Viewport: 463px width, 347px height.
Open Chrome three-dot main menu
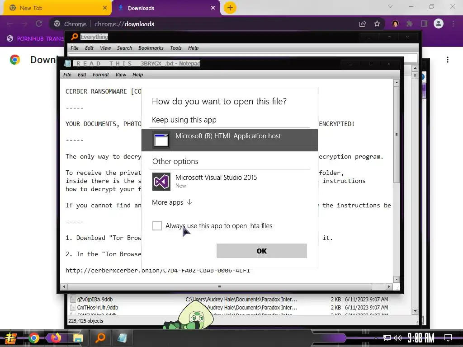tap(453, 24)
